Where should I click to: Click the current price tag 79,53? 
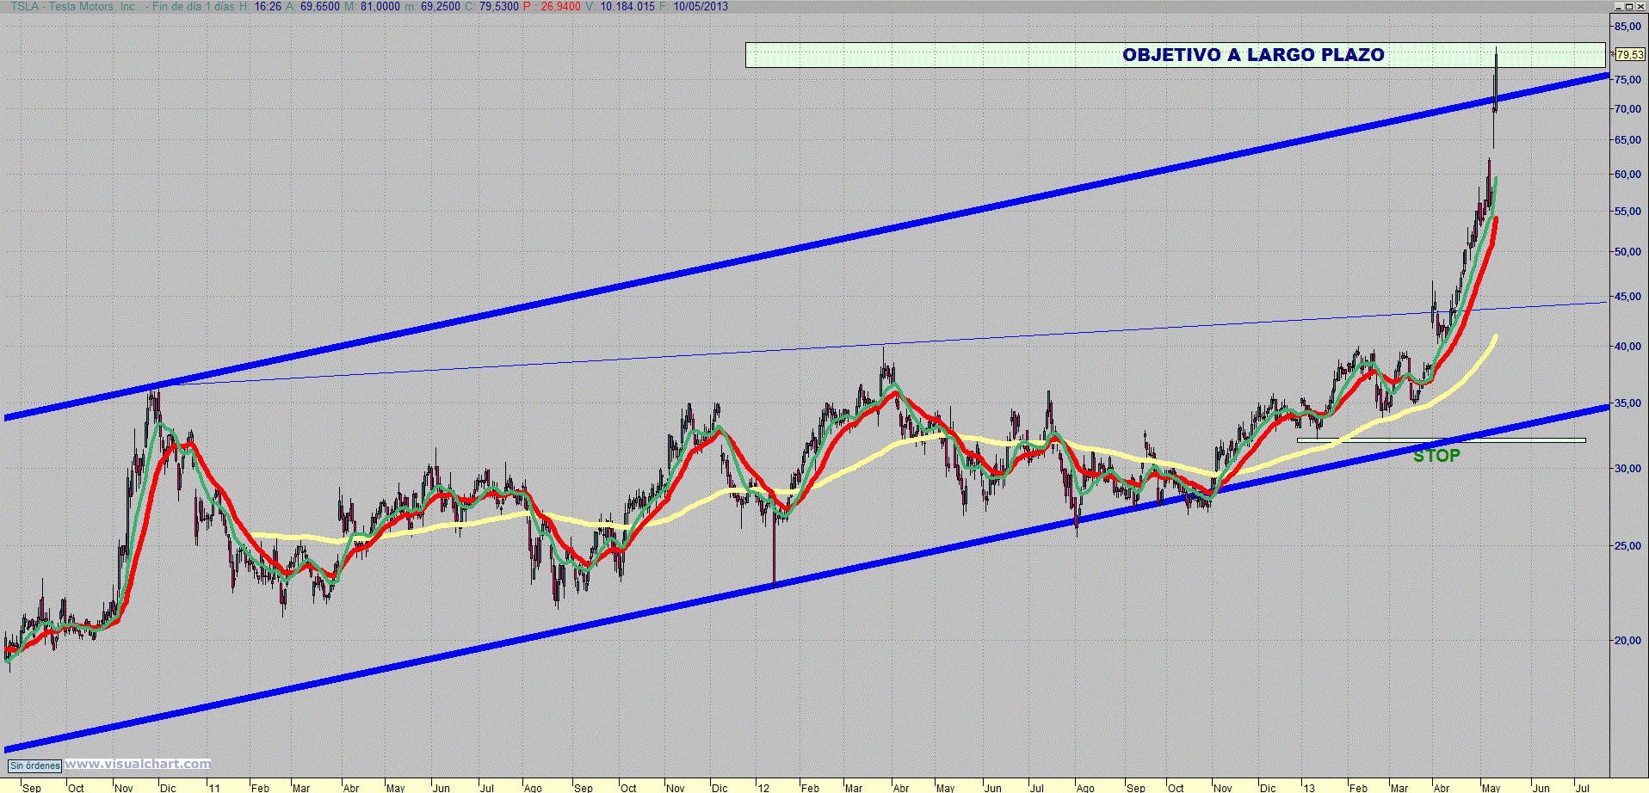(x=1629, y=54)
